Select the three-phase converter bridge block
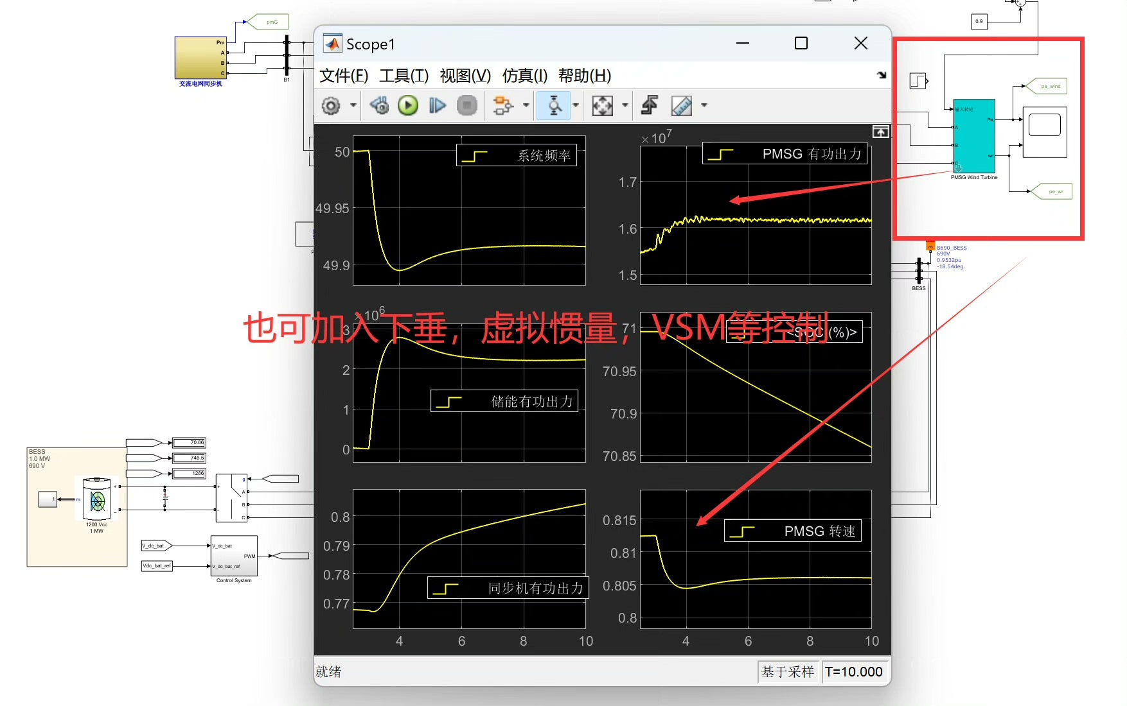The height and width of the screenshot is (706, 1127). [231, 498]
